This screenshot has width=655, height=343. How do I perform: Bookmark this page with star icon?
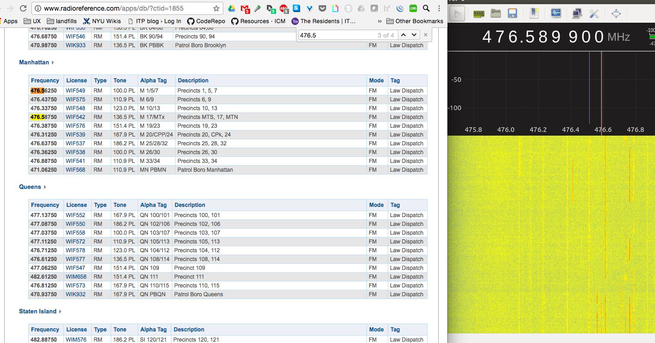click(216, 8)
